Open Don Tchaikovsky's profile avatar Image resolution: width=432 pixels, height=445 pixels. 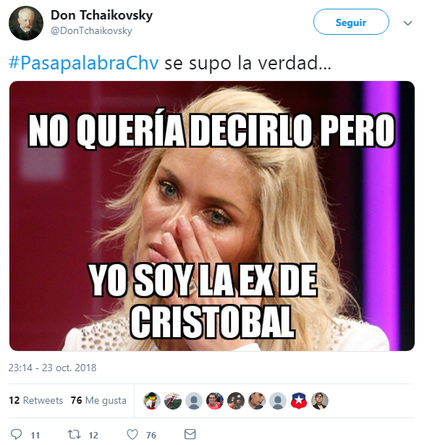click(26, 23)
